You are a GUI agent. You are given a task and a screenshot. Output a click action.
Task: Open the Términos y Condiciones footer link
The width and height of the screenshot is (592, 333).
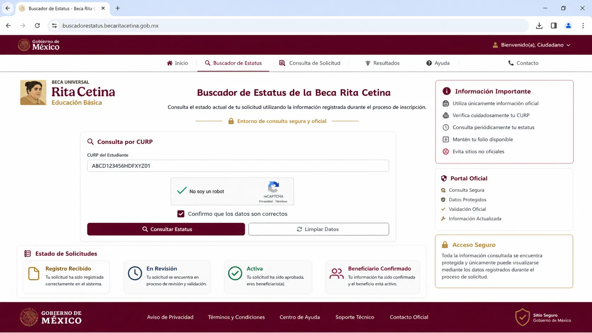pos(237,317)
